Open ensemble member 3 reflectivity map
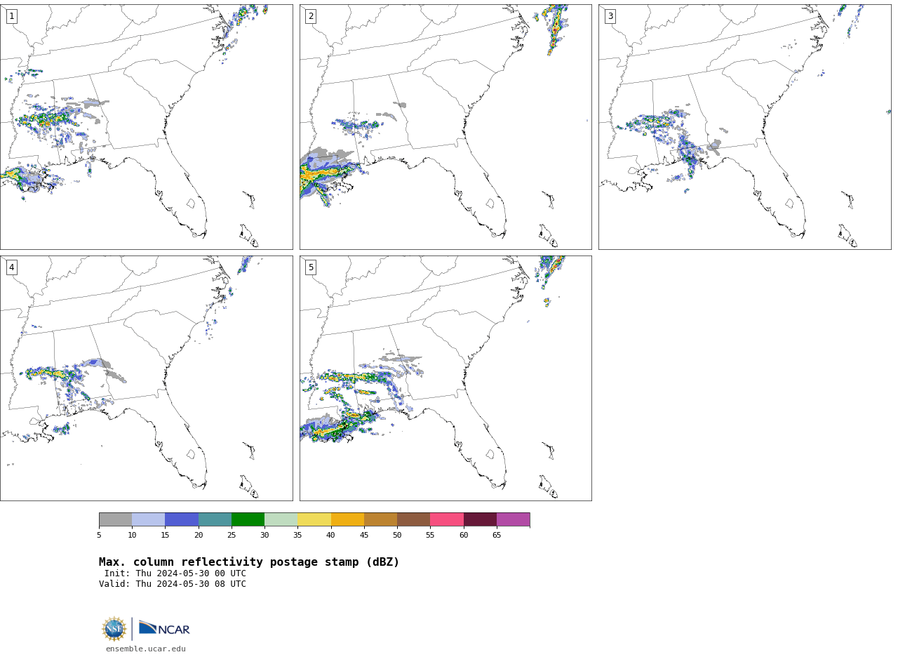This screenshot has height=657, width=898. pos(744,127)
